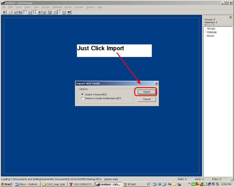Switch to C162_map_tute folder taskbar button
This screenshot has height=187, width=234.
pos(54,184)
